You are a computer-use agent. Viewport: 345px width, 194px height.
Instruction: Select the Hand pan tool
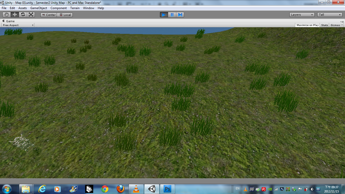[x=6, y=14]
